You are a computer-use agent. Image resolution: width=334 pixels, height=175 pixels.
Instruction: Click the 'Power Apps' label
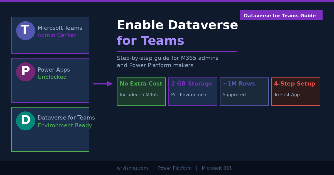pyautogui.click(x=54, y=70)
